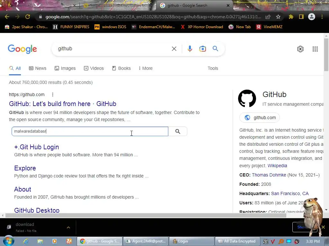
Task: Switch to the Login taskbar window
Action: pyautogui.click(x=191, y=241)
